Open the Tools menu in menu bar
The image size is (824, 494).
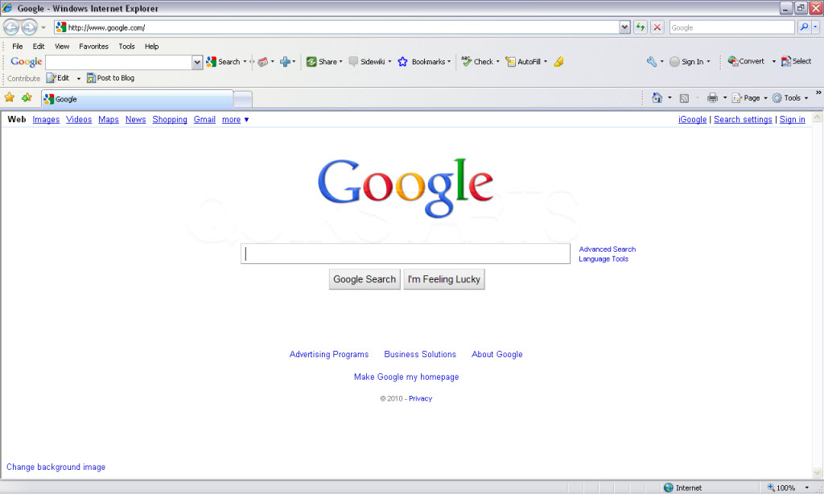pyautogui.click(x=126, y=46)
